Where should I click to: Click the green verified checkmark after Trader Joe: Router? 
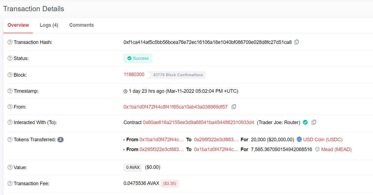(305, 122)
